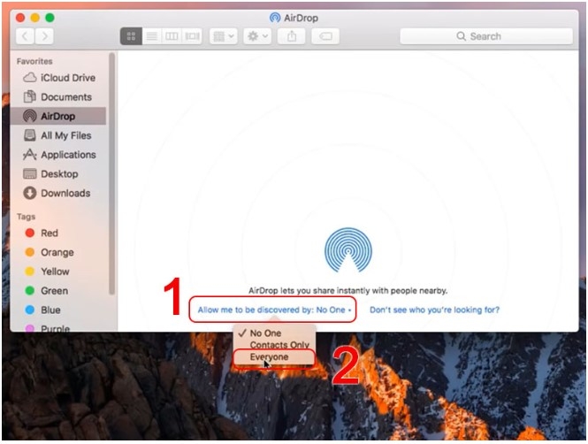Viewport: 588px width, 444px height.
Task: Switch to icon view
Action: 131,36
